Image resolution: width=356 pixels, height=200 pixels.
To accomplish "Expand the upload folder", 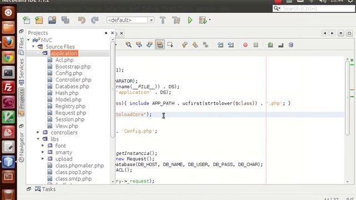I will click(43, 159).
